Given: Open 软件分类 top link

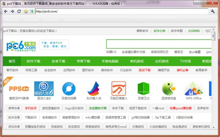Looking at the screenshot, I should tap(159, 31).
